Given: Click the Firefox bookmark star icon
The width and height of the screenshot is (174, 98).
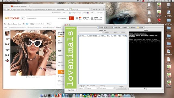Looking at the screenshot, I should [x=92, y=9].
